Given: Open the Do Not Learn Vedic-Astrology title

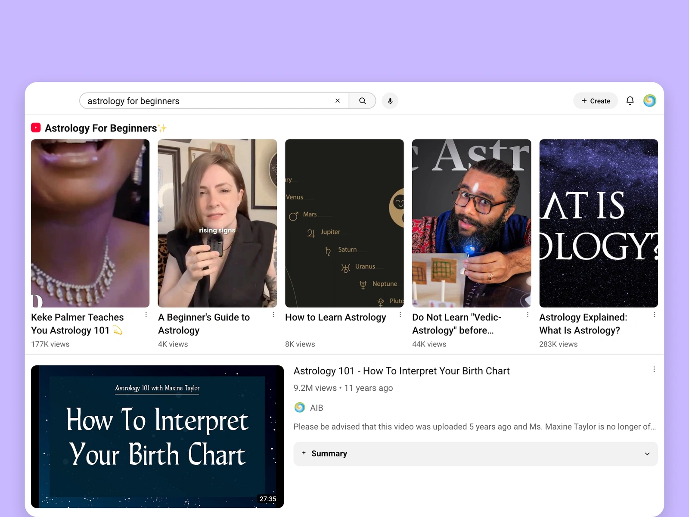Looking at the screenshot, I should pos(456,324).
